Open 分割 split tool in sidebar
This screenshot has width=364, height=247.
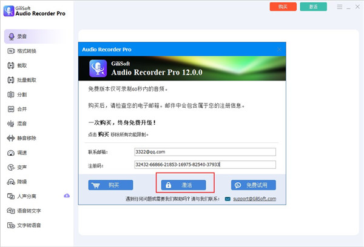[x=17, y=94]
